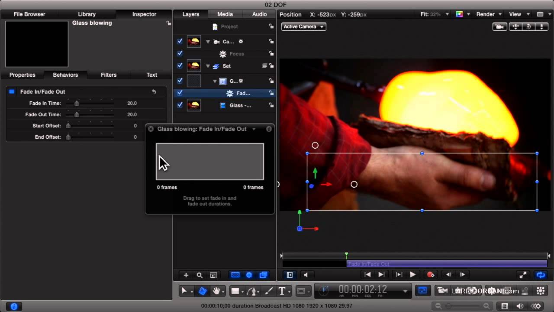Screen dimensions: 554x312
Task: Switch to the Audio tab
Action: (259, 14)
